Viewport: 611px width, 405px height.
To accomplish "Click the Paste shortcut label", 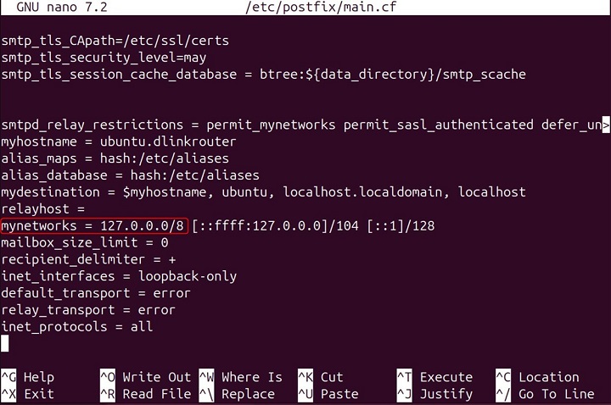I will point(339,394).
